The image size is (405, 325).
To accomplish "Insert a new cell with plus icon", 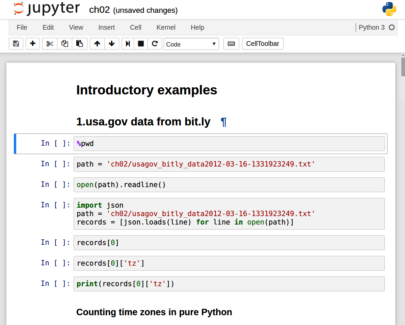I will pos(33,44).
